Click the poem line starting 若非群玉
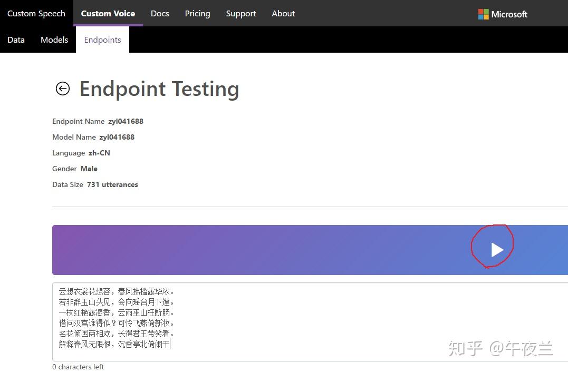 (116, 302)
